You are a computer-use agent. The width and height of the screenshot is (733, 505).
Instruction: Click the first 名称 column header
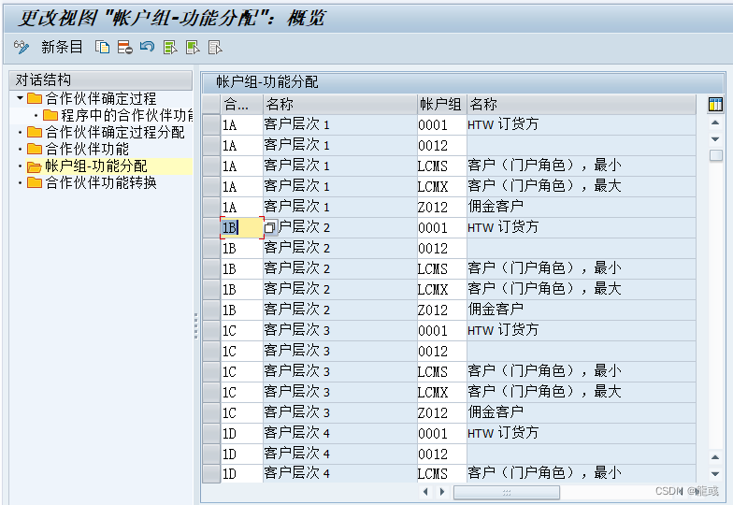[340, 105]
